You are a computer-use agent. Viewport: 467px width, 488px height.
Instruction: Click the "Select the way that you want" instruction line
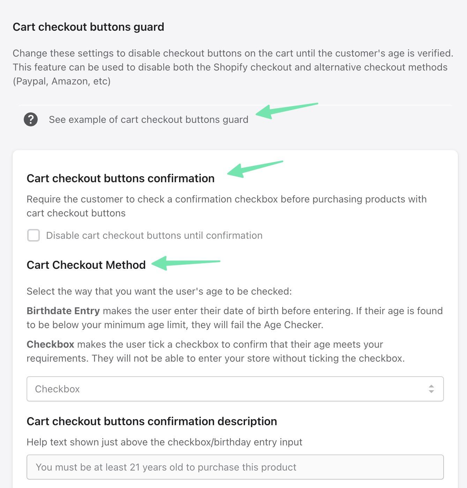(x=159, y=291)
